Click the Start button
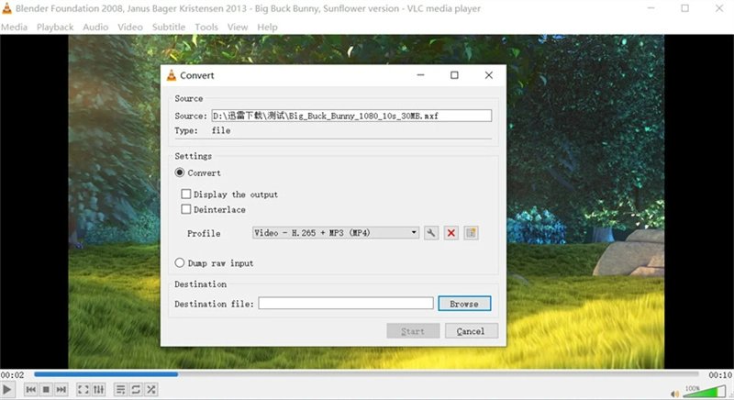This screenshot has height=400, width=734. point(413,331)
